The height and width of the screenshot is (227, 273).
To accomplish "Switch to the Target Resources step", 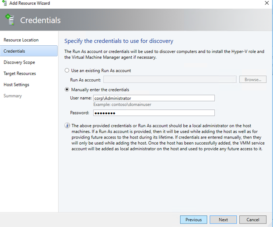I will [x=20, y=74].
